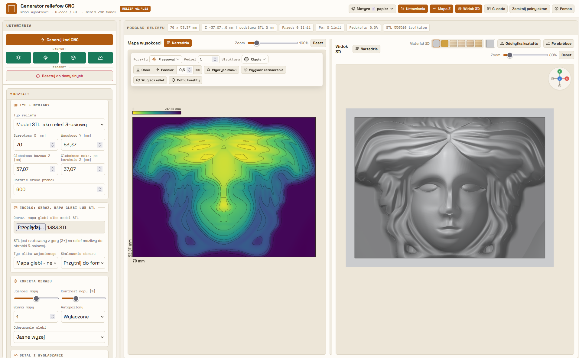Open the Autopoziomy Wylaczone dropdown
This screenshot has width=579, height=358.
(83, 317)
